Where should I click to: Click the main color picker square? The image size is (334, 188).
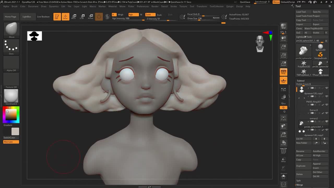tap(11, 115)
